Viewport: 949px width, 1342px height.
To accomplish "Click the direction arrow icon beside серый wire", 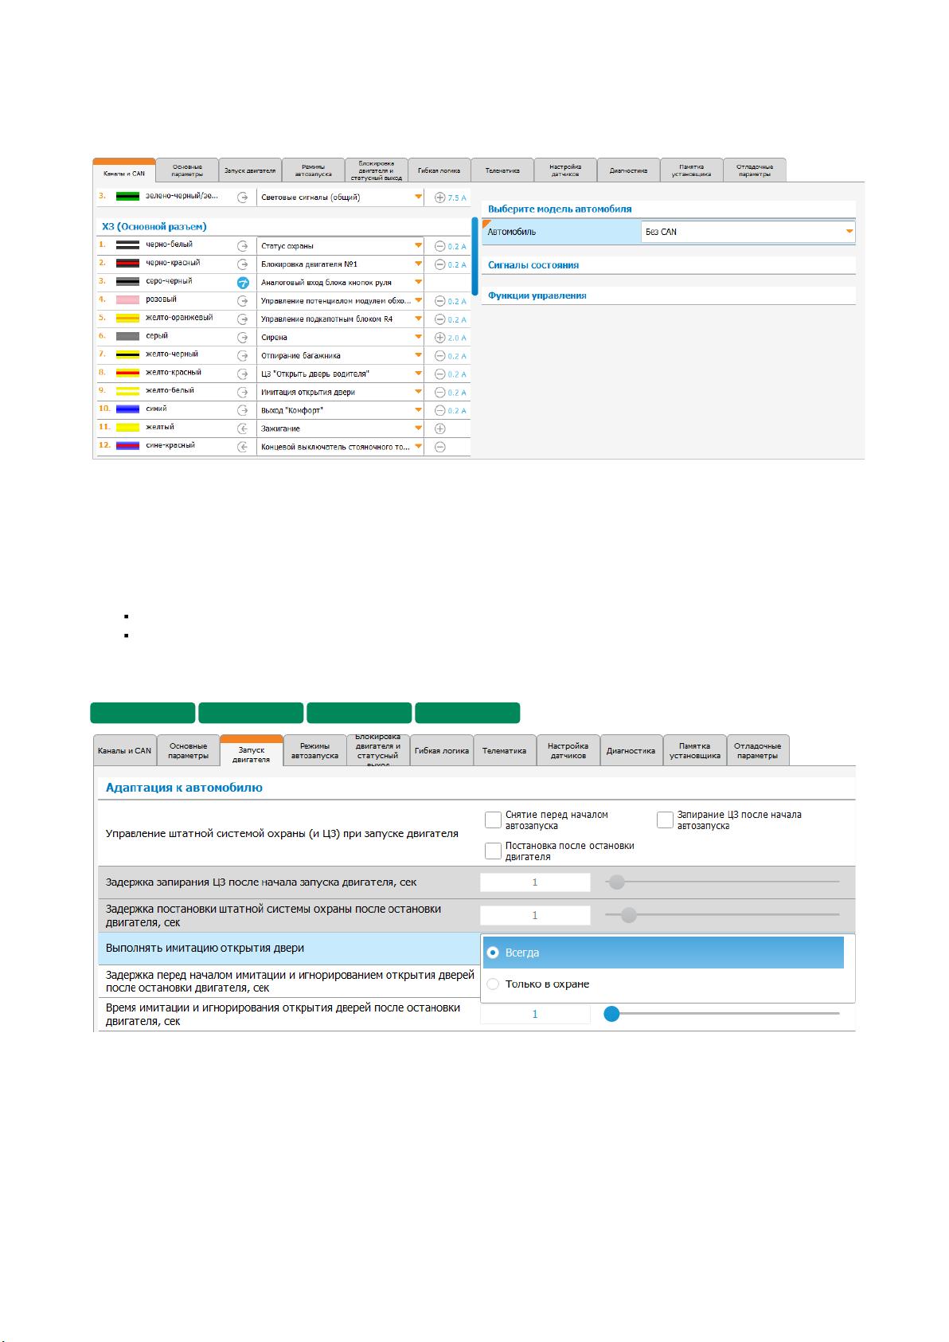I will (x=243, y=338).
